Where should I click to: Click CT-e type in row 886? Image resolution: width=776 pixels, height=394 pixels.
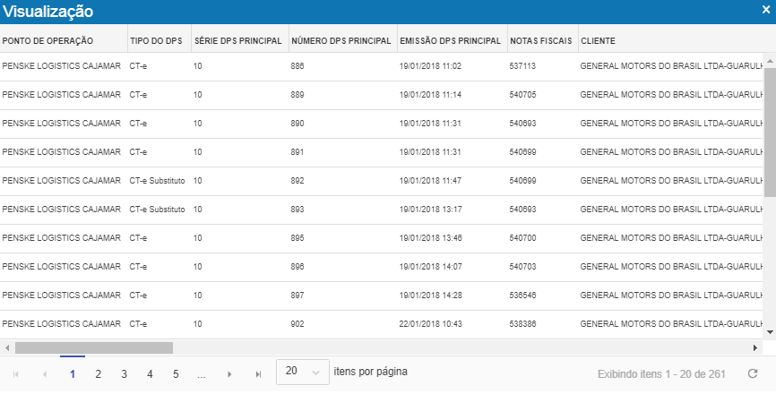(138, 65)
